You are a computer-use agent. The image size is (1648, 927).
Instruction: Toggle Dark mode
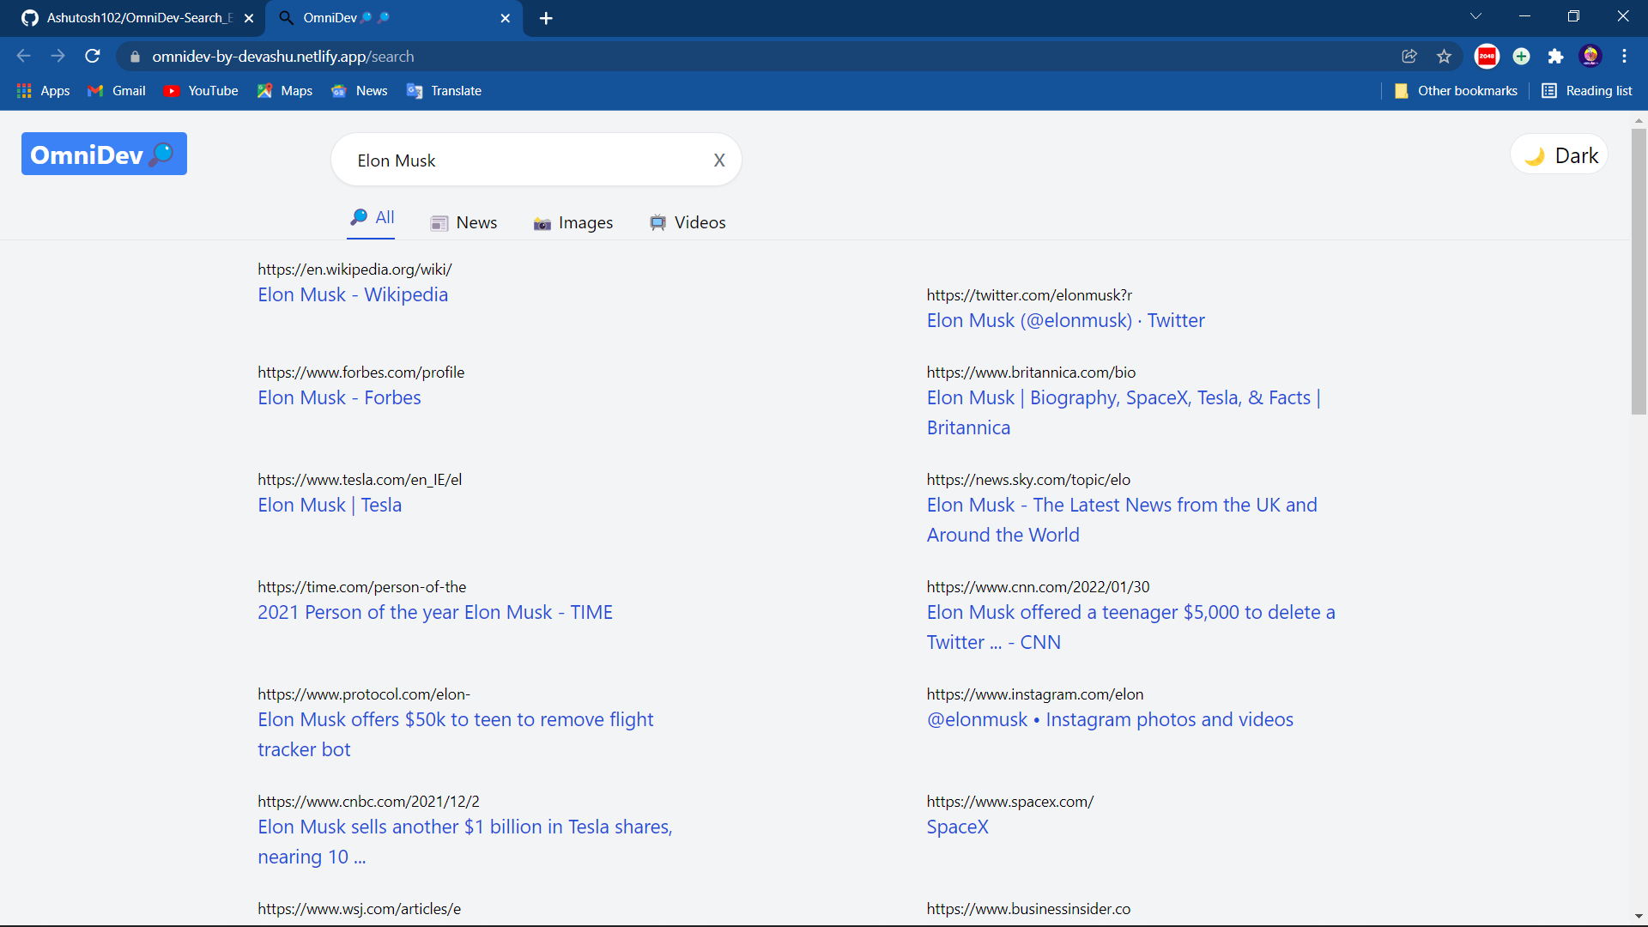1560,154
